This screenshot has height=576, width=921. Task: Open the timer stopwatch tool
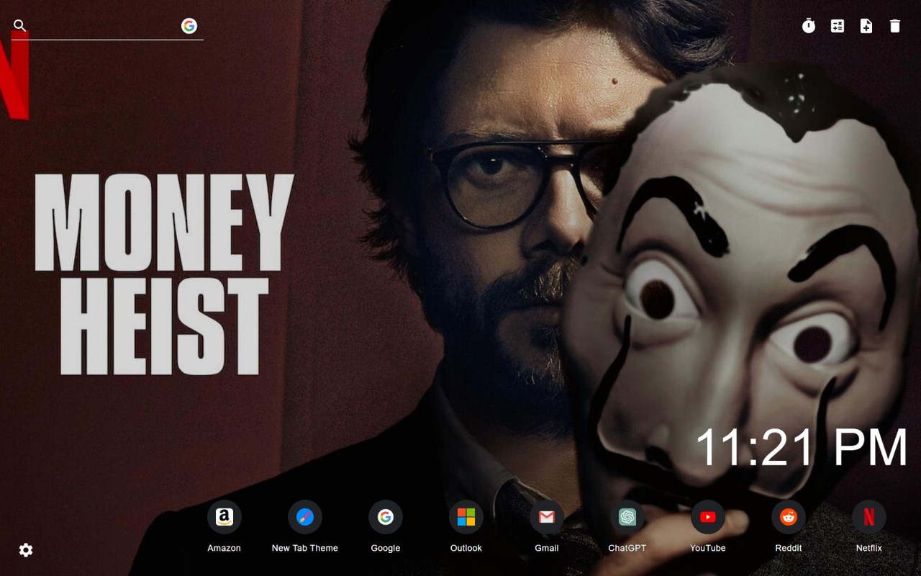point(809,26)
